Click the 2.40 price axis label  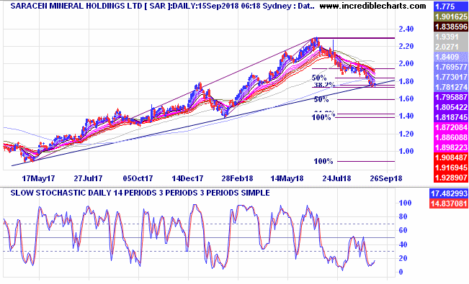(x=406, y=29)
